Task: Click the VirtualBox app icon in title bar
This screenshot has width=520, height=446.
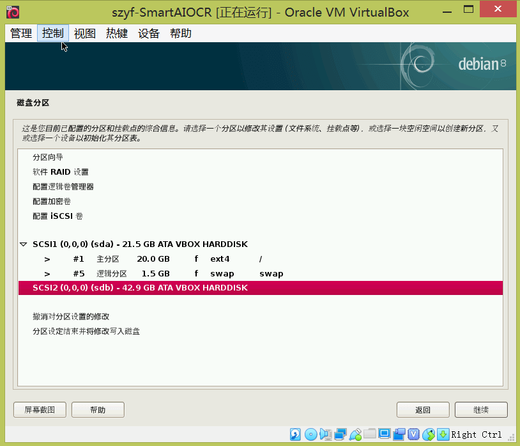Action: coord(13,12)
